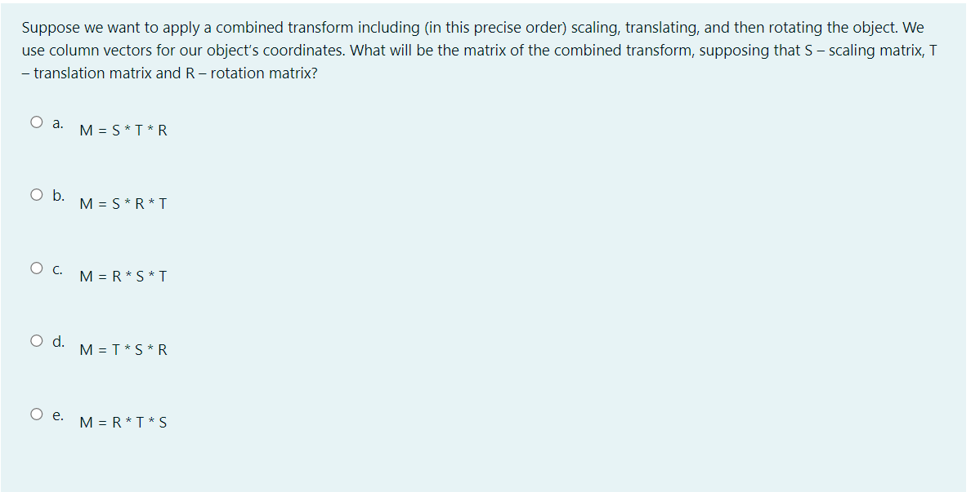
Task: Select the answer with translation matrix leftmost
Action: tap(123, 349)
